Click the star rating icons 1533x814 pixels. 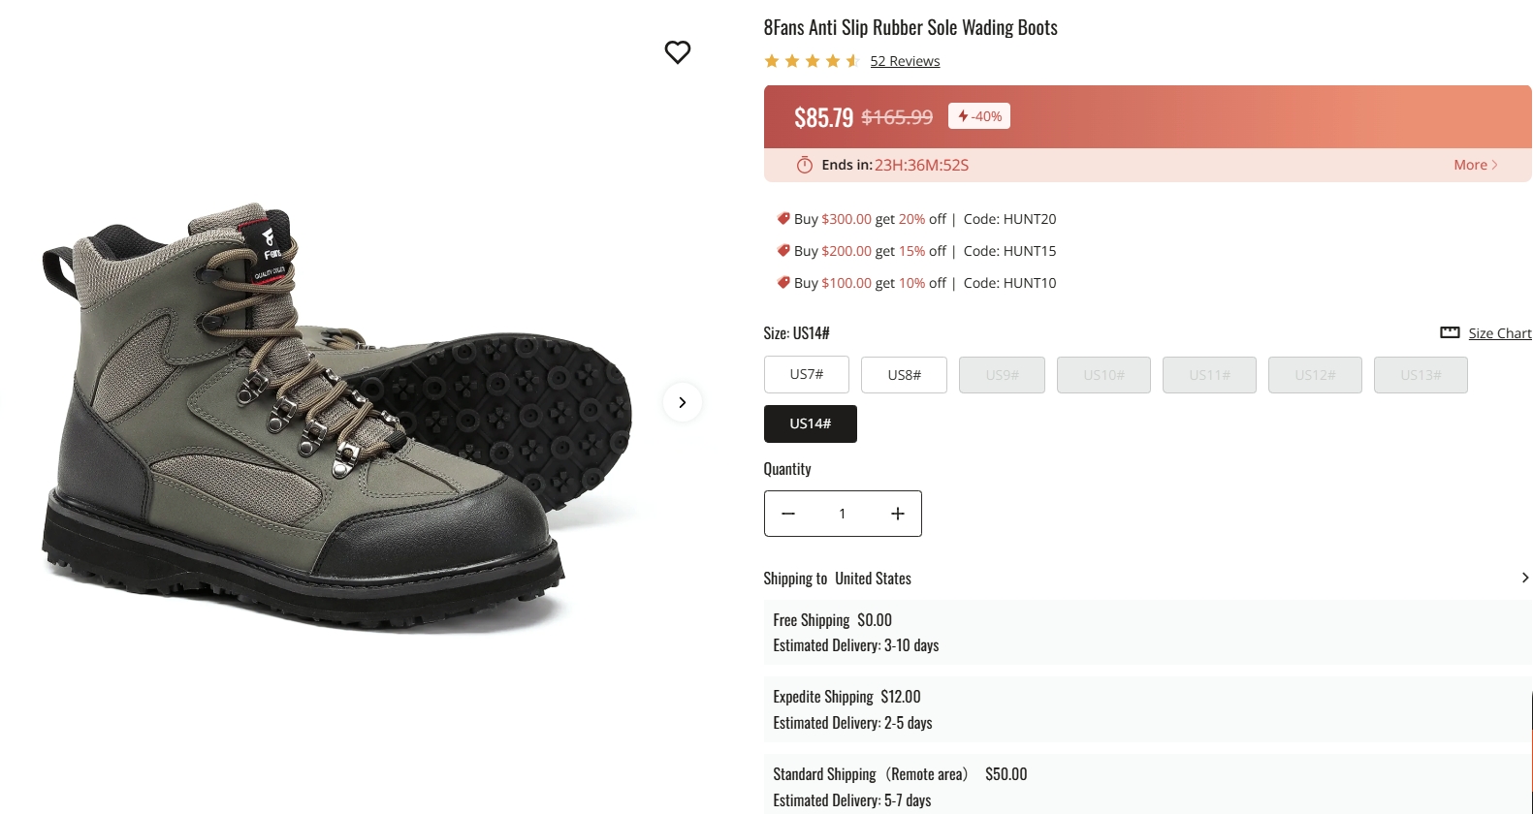coord(812,61)
